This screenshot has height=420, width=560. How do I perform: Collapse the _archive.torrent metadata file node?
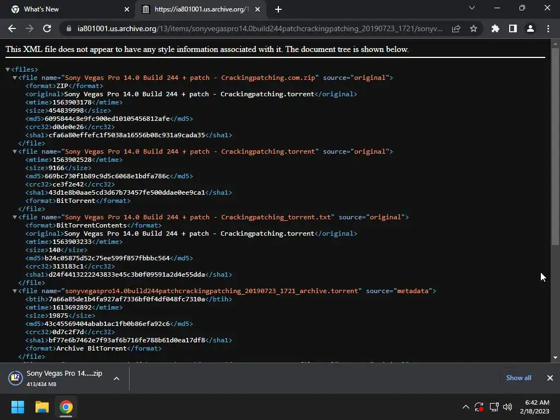[15, 291]
